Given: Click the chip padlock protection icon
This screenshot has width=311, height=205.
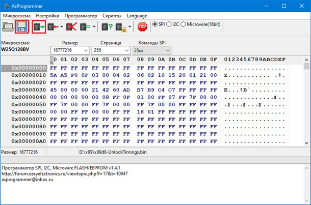Looking at the screenshot, I should (121, 27).
